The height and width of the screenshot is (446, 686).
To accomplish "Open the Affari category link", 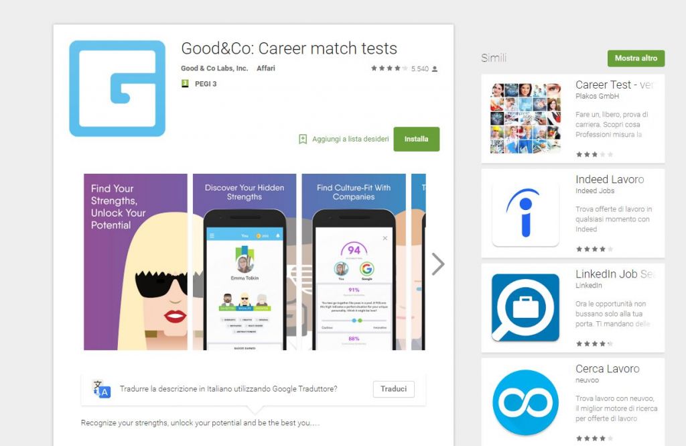I will click(x=265, y=68).
